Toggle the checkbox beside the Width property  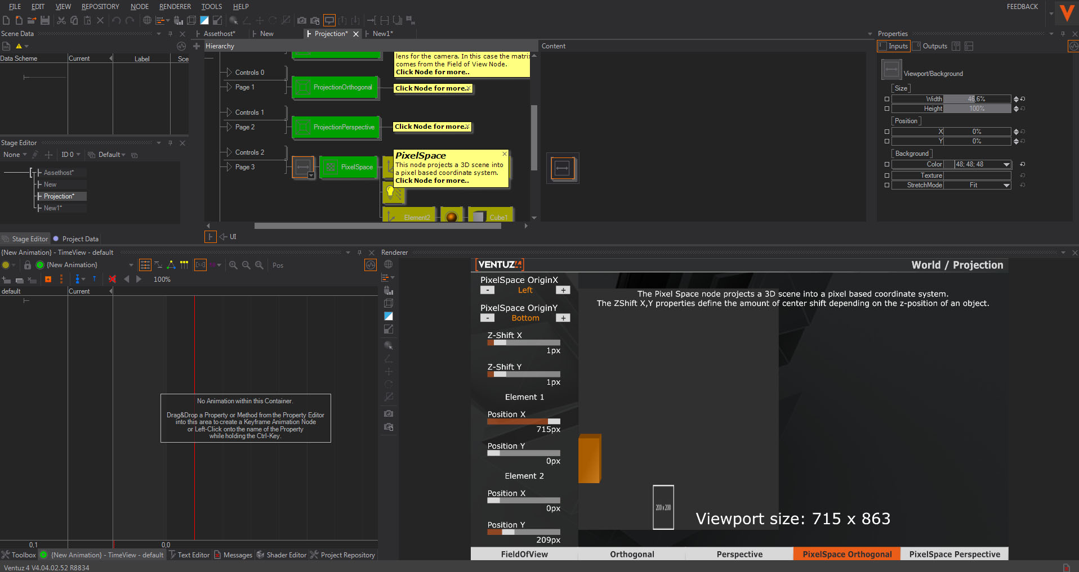coord(887,99)
